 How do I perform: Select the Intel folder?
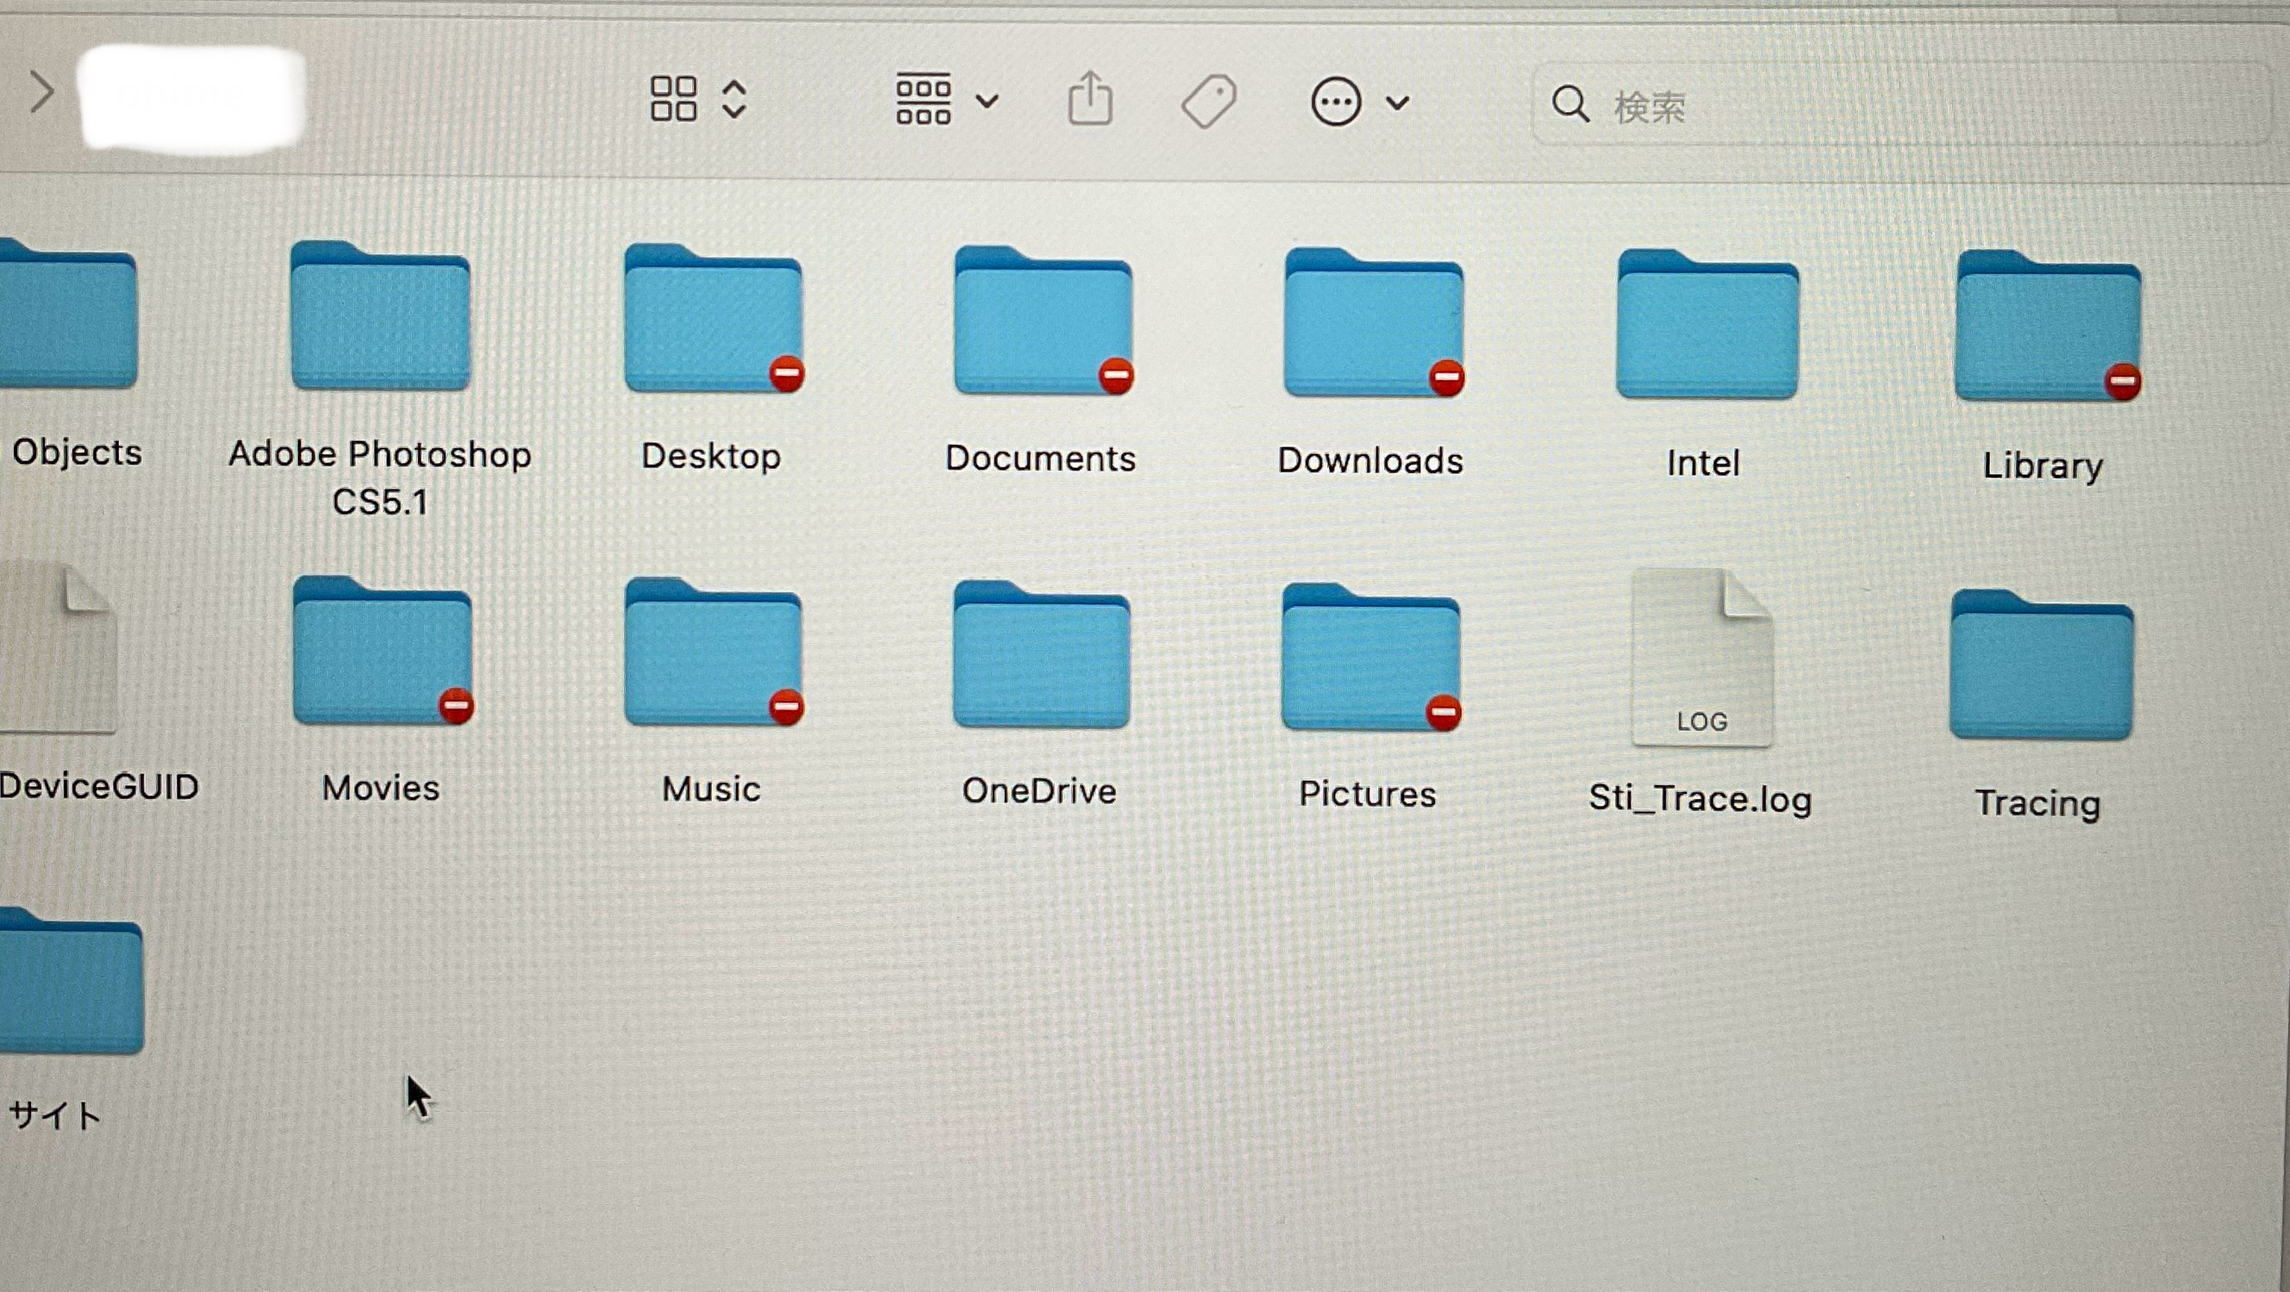click(x=1706, y=327)
